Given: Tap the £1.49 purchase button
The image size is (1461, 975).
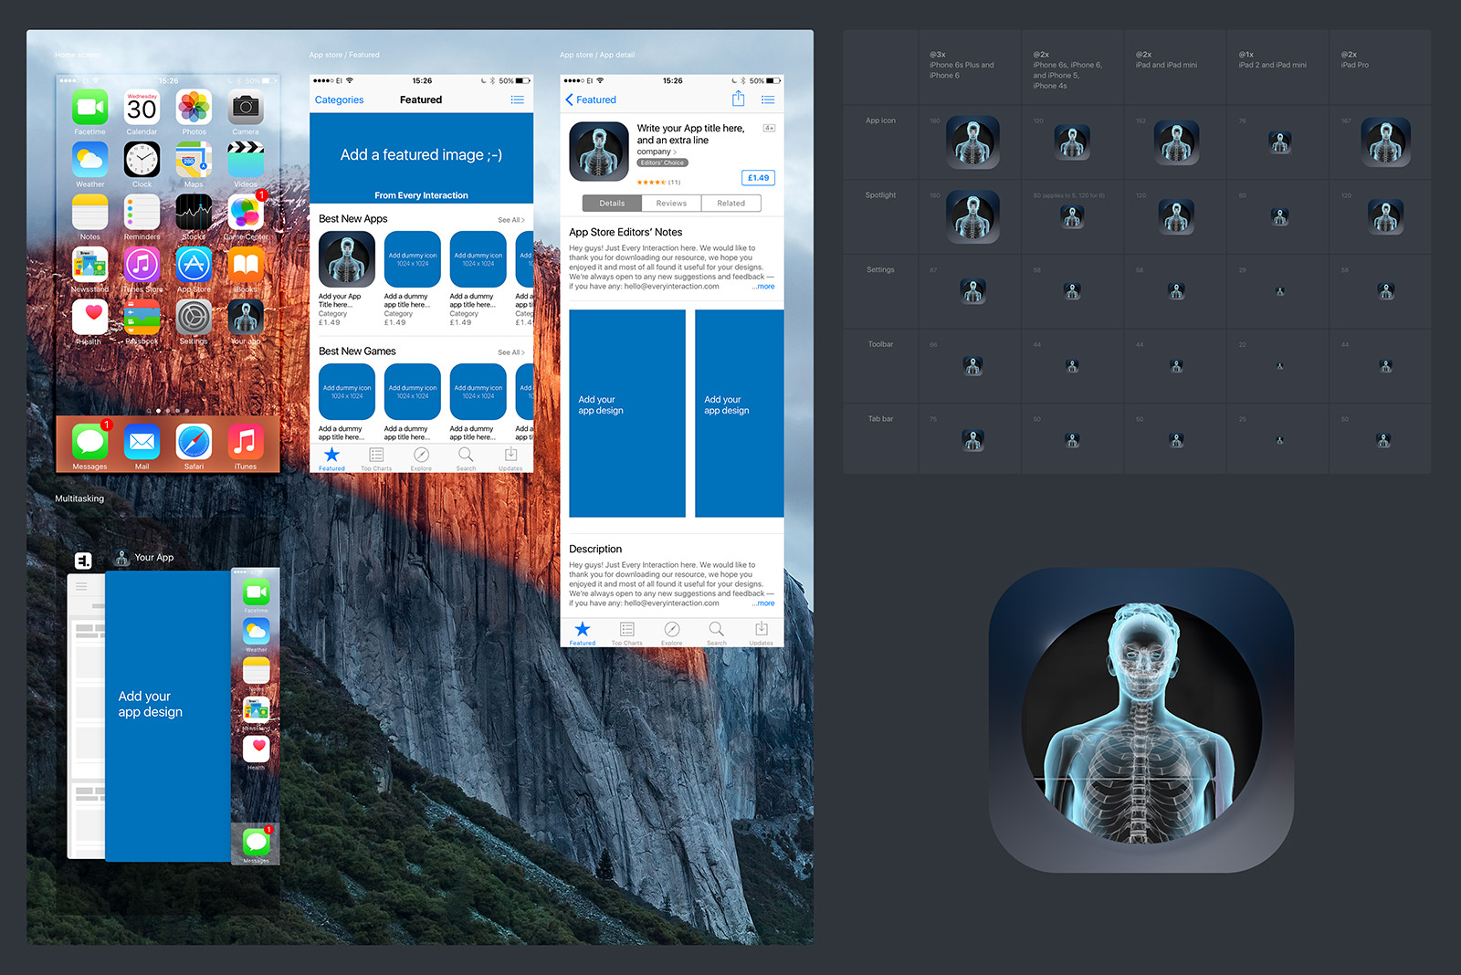Looking at the screenshot, I should [757, 177].
